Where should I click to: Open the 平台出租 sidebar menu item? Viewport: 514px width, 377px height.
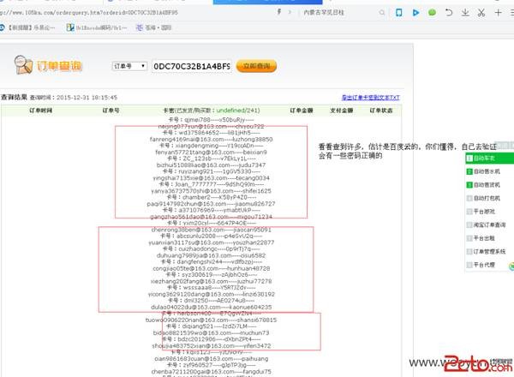pos(485,237)
